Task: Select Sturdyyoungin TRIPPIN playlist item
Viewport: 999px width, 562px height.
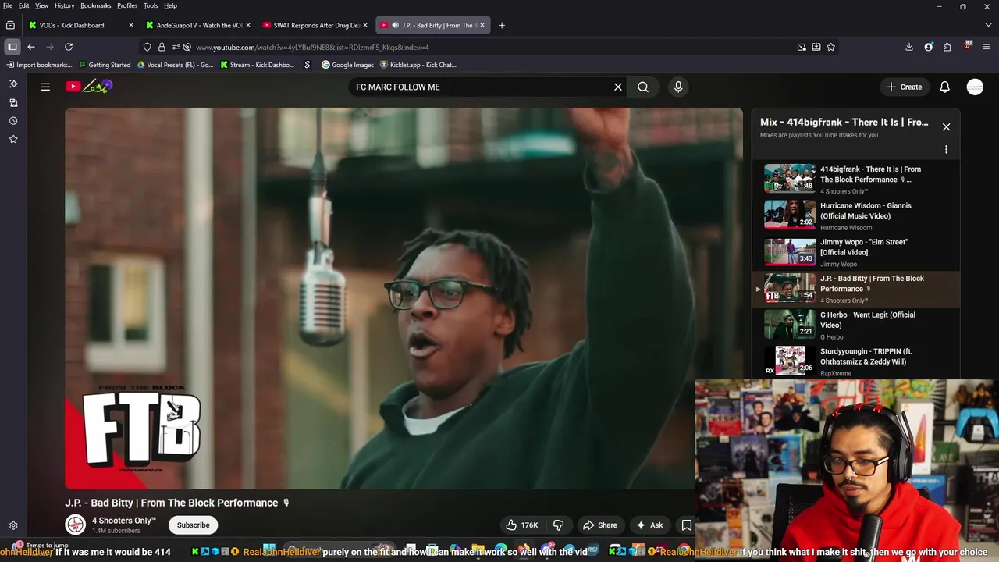Action: pos(855,361)
